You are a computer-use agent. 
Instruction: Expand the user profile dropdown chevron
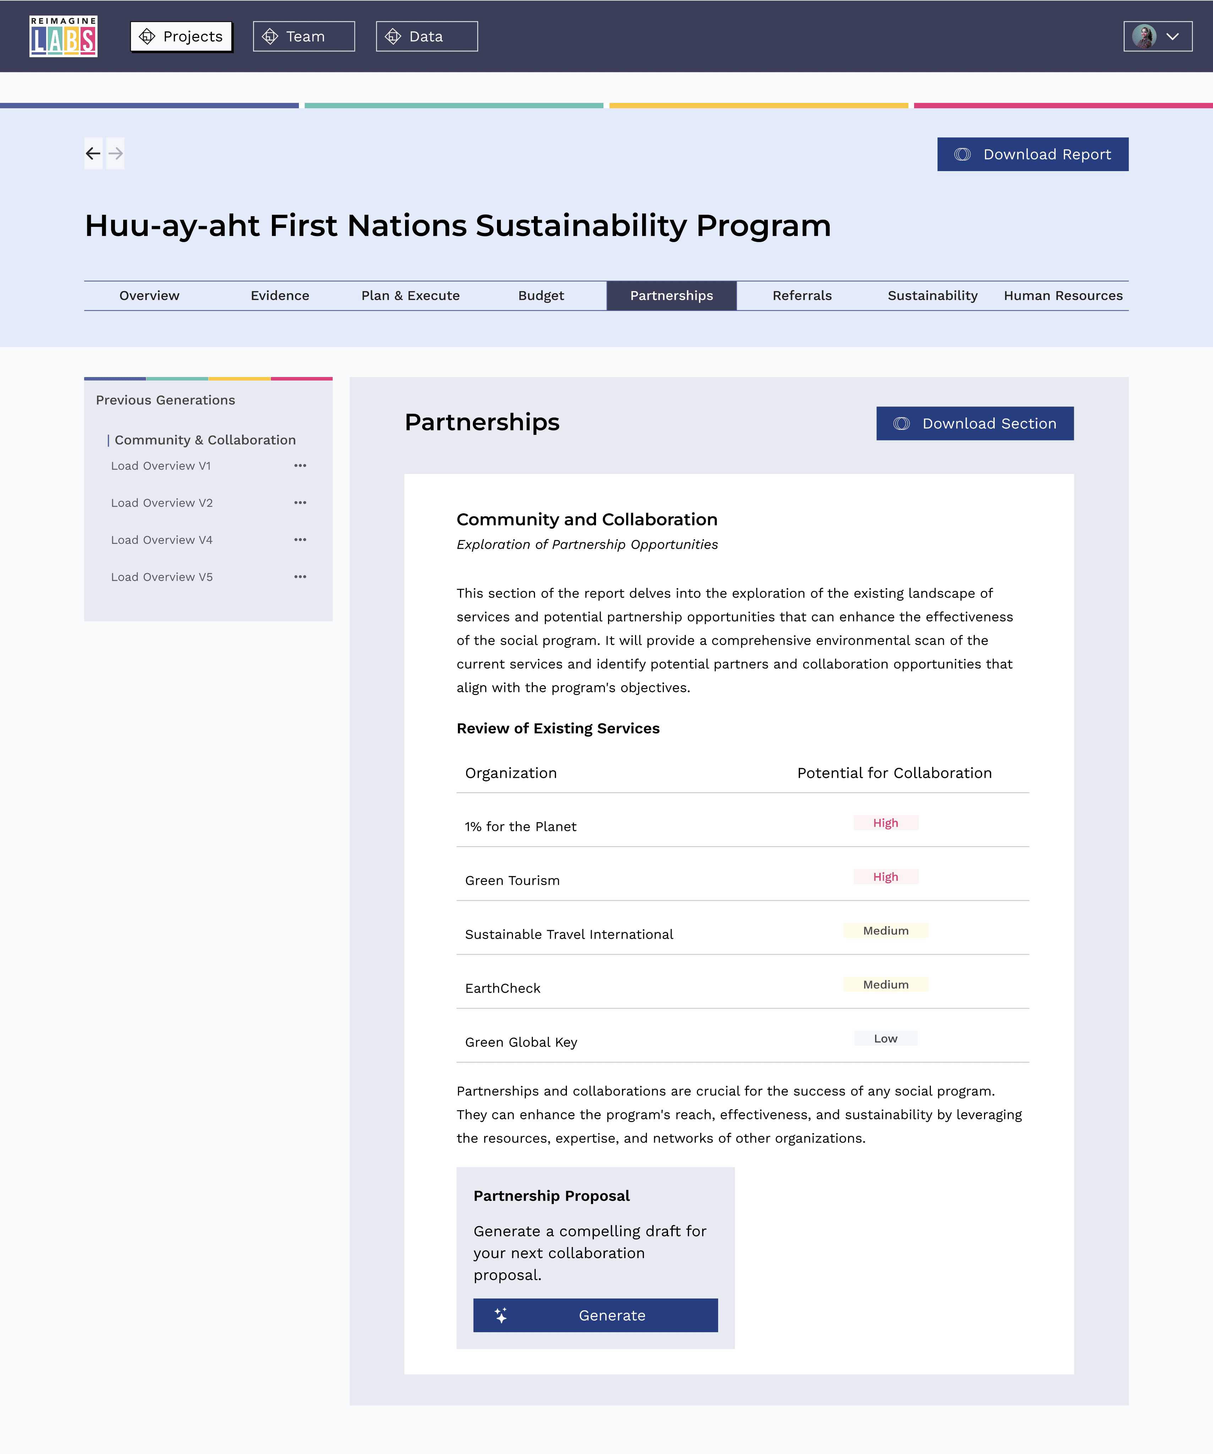[x=1172, y=37]
